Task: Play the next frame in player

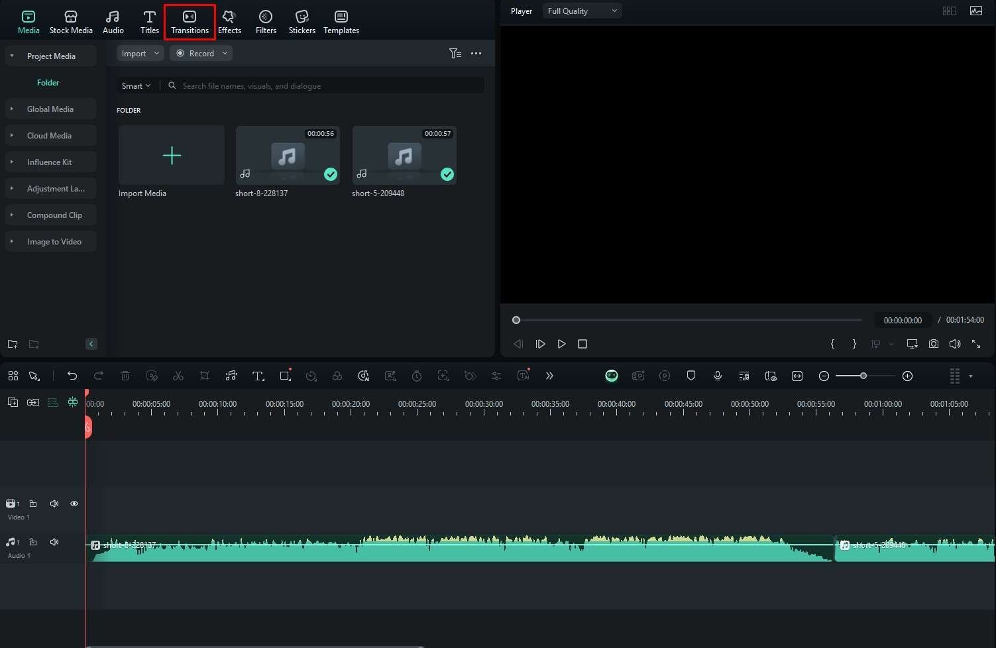Action: pos(540,344)
